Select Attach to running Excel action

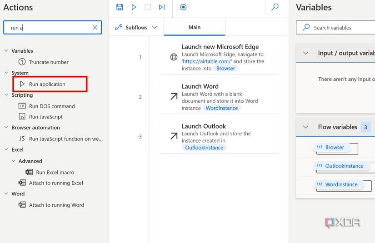click(x=56, y=183)
